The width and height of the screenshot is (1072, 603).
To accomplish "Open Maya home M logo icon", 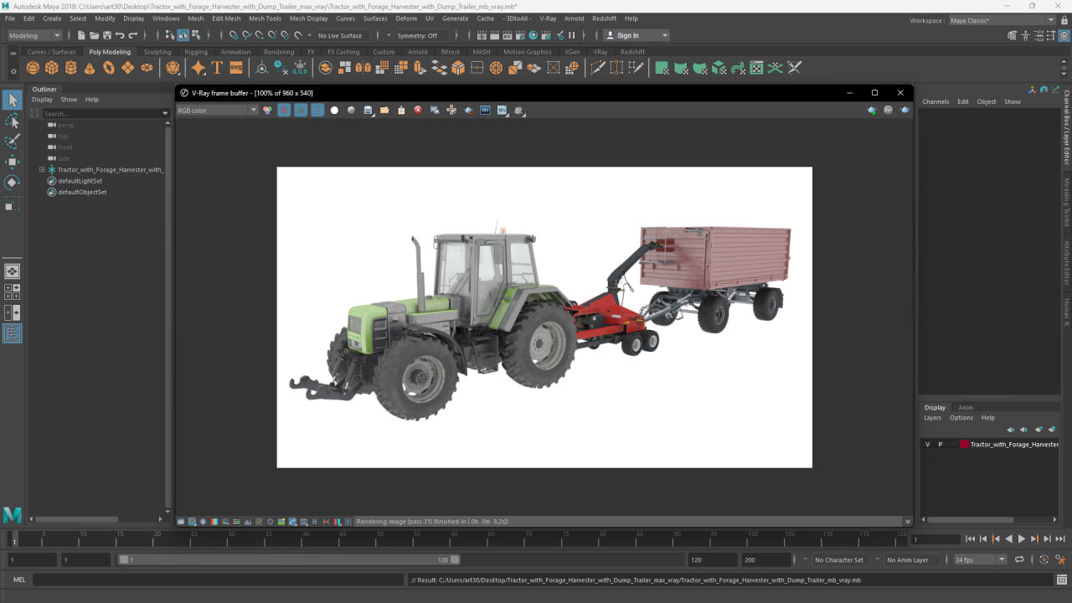I will point(12,515).
